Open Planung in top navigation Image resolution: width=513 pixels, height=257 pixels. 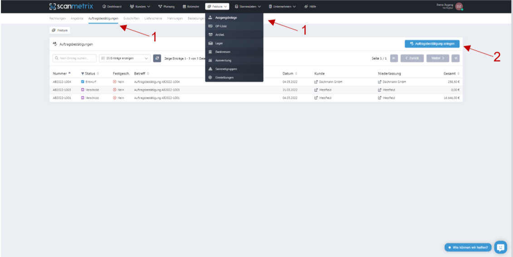coord(166,6)
